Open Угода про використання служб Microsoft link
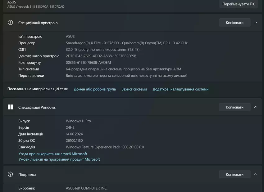The width and height of the screenshot is (264, 192). [x=53, y=154]
